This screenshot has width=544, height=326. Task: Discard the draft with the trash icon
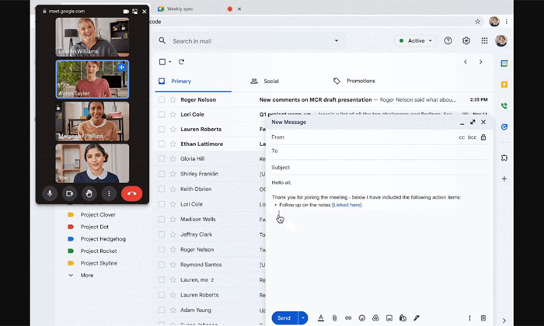(x=483, y=318)
